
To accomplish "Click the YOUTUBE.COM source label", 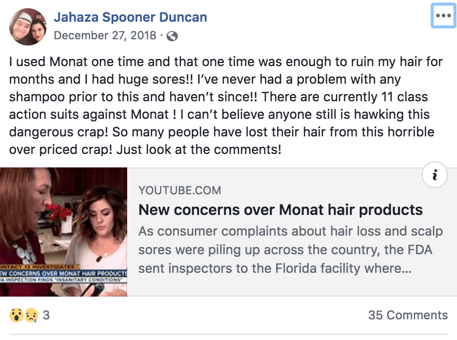I will tap(180, 190).
